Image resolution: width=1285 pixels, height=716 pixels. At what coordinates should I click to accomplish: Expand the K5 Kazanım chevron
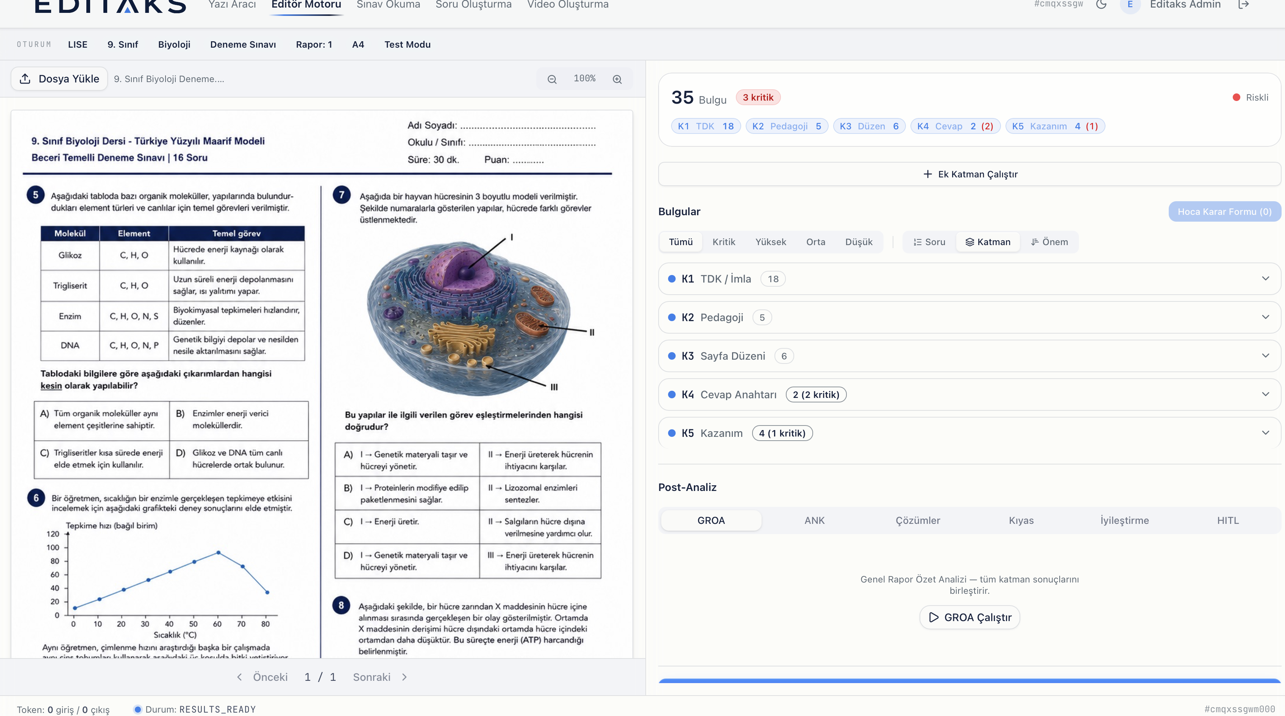[x=1265, y=432]
